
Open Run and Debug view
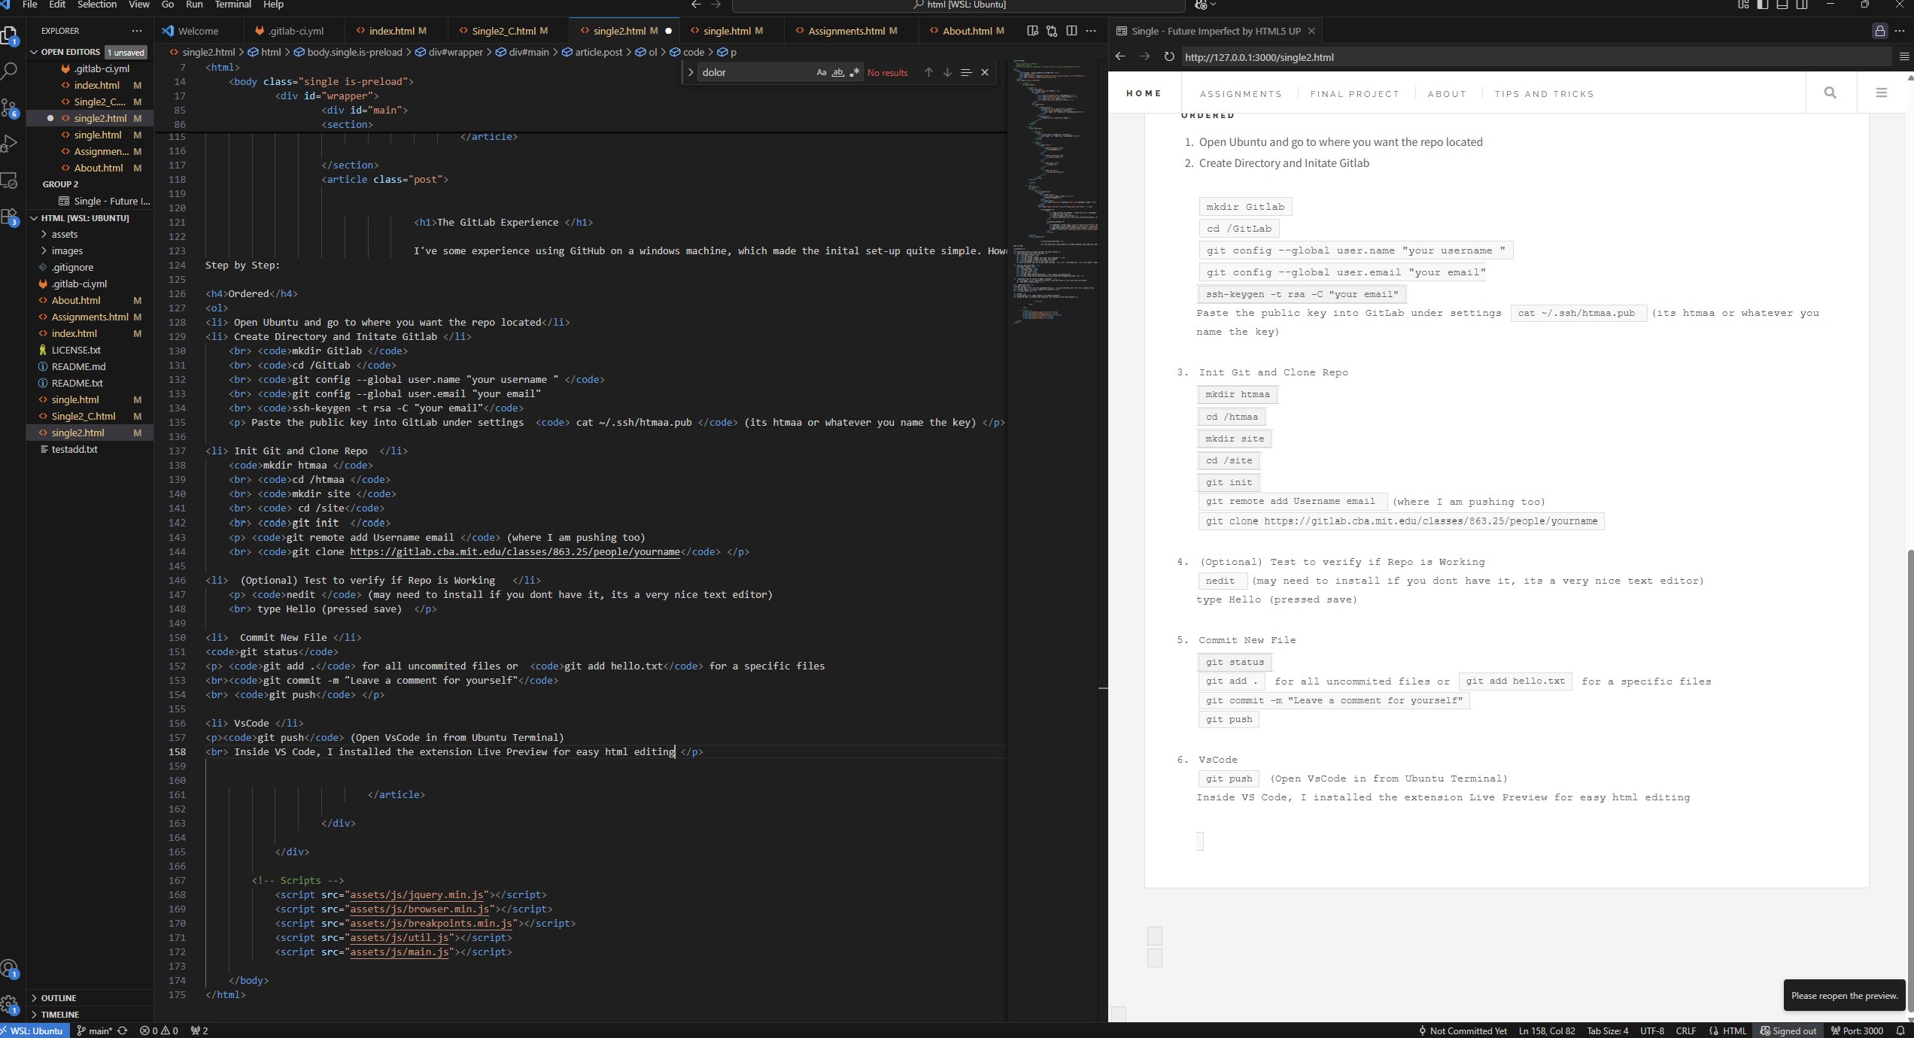point(10,144)
